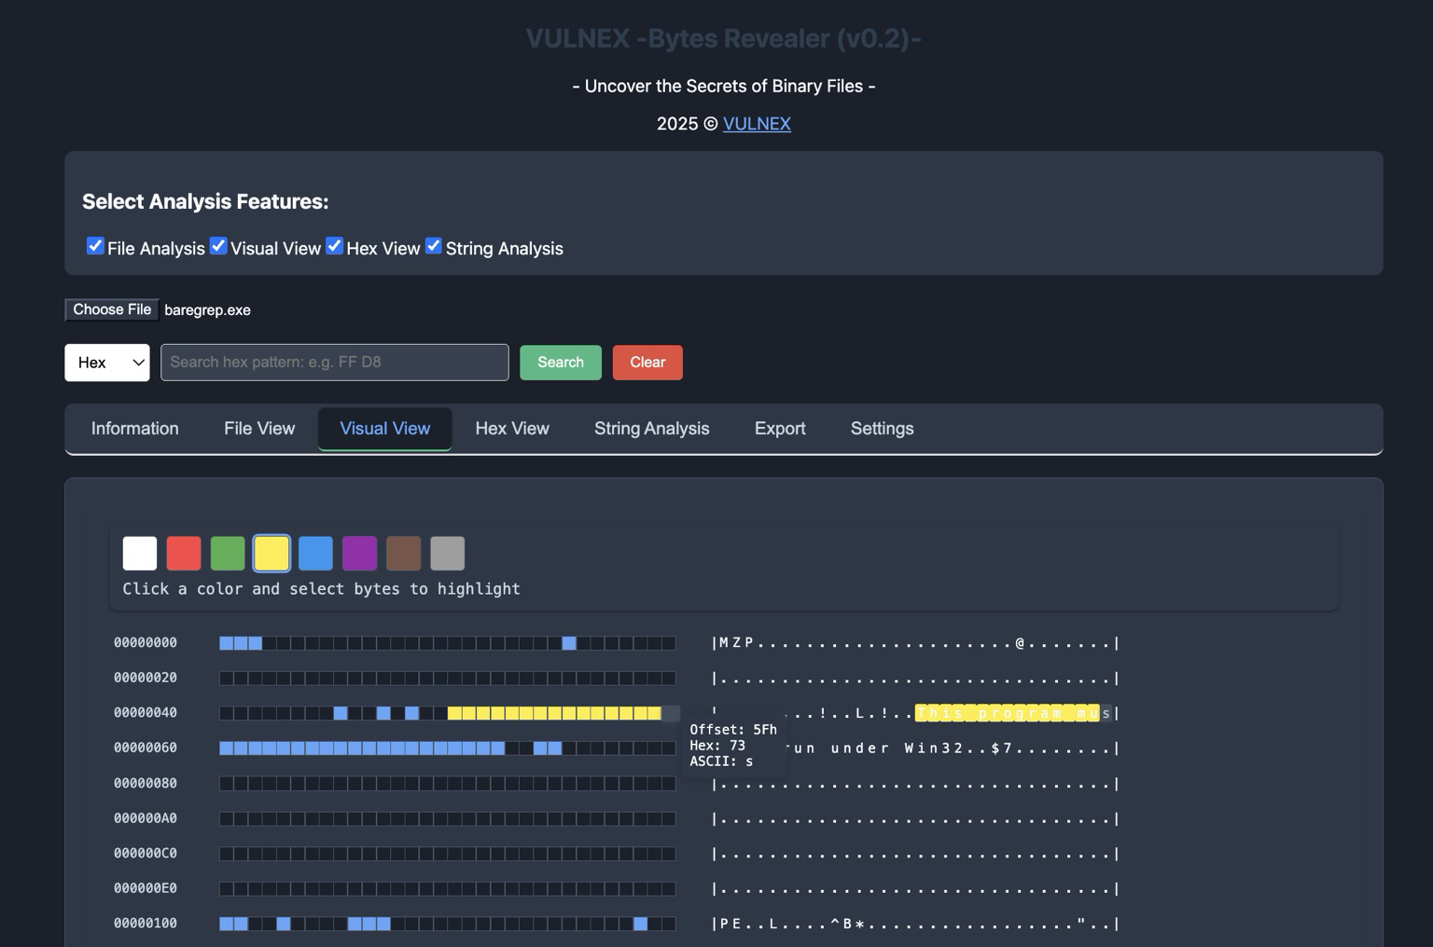This screenshot has height=947, width=1433.
Task: Click the first byte block in row 00000100
Action: click(226, 924)
